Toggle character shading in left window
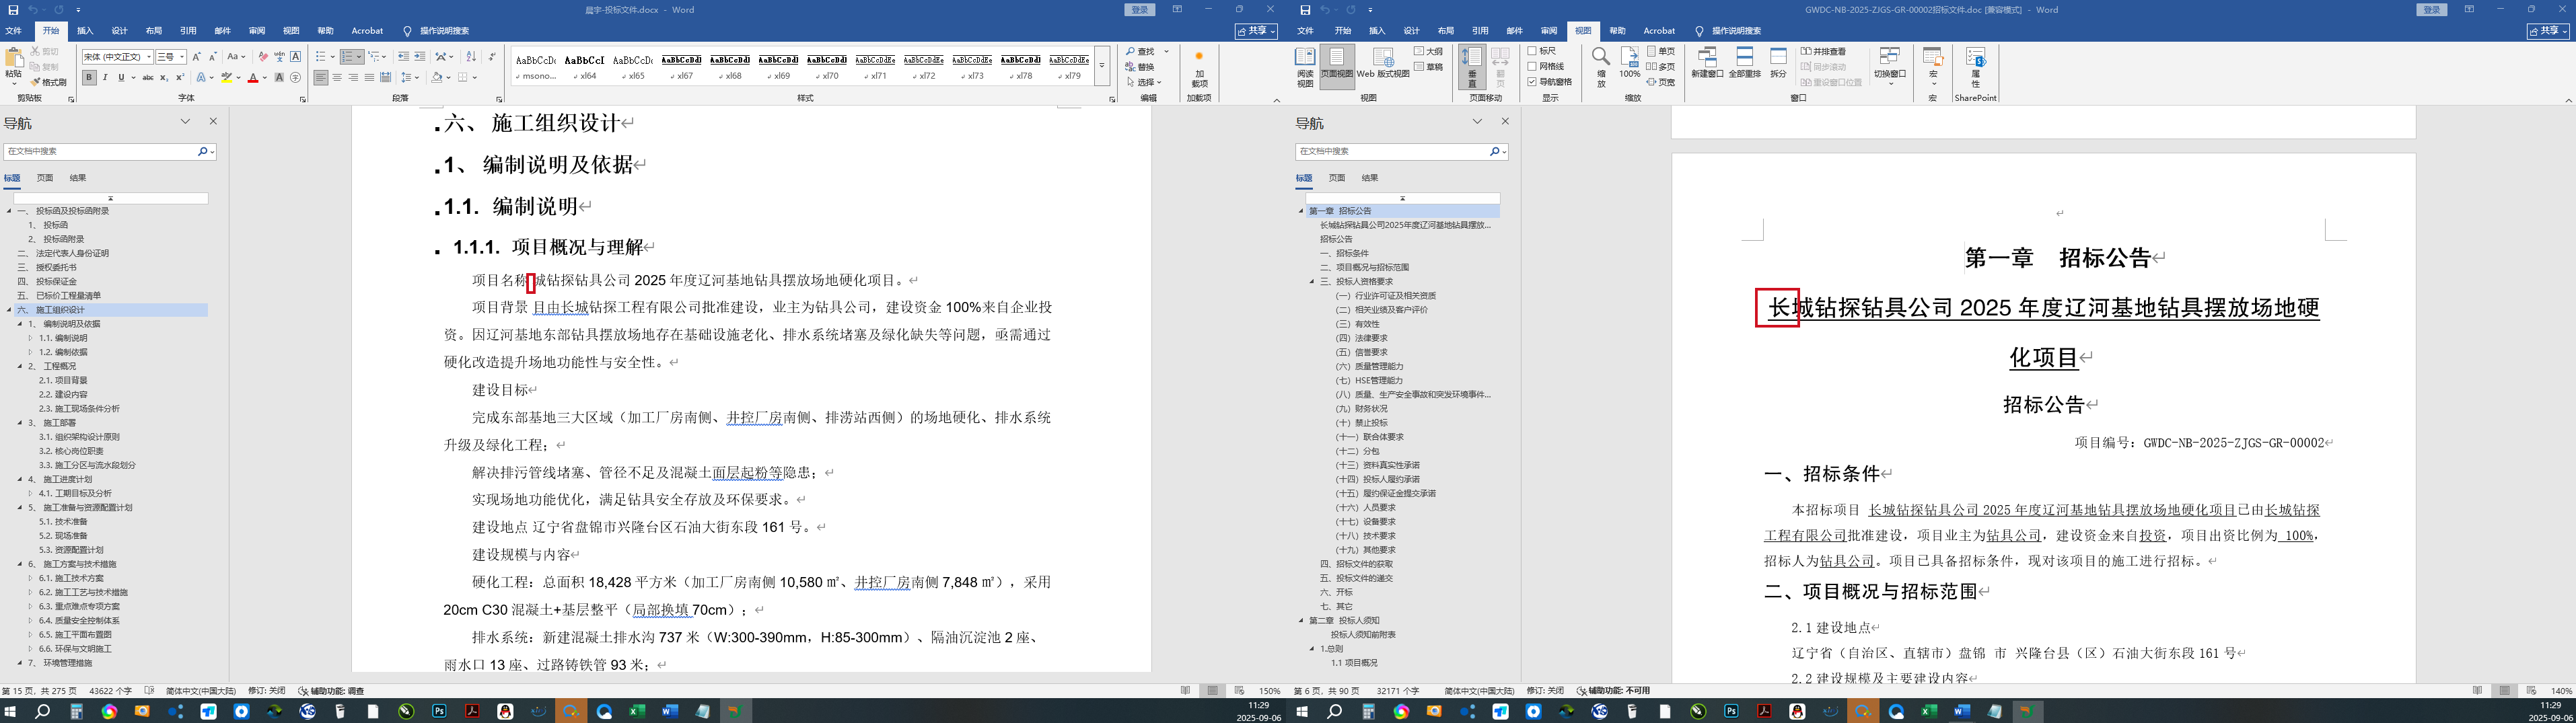Viewport: 2576px width, 723px height. 279,77
